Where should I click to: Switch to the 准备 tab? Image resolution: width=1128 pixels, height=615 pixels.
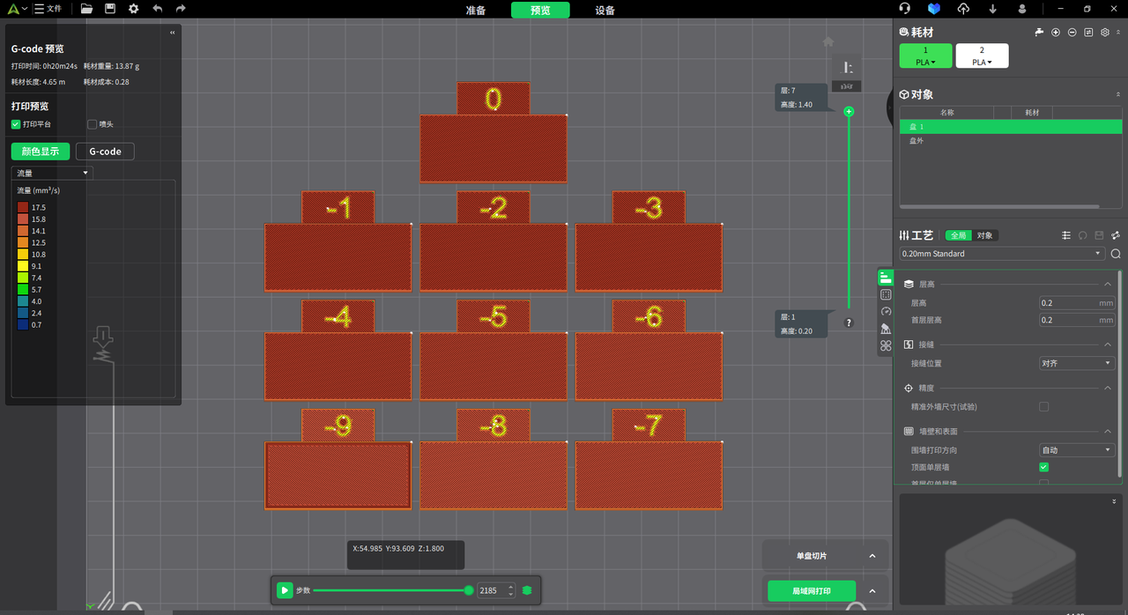click(x=475, y=11)
